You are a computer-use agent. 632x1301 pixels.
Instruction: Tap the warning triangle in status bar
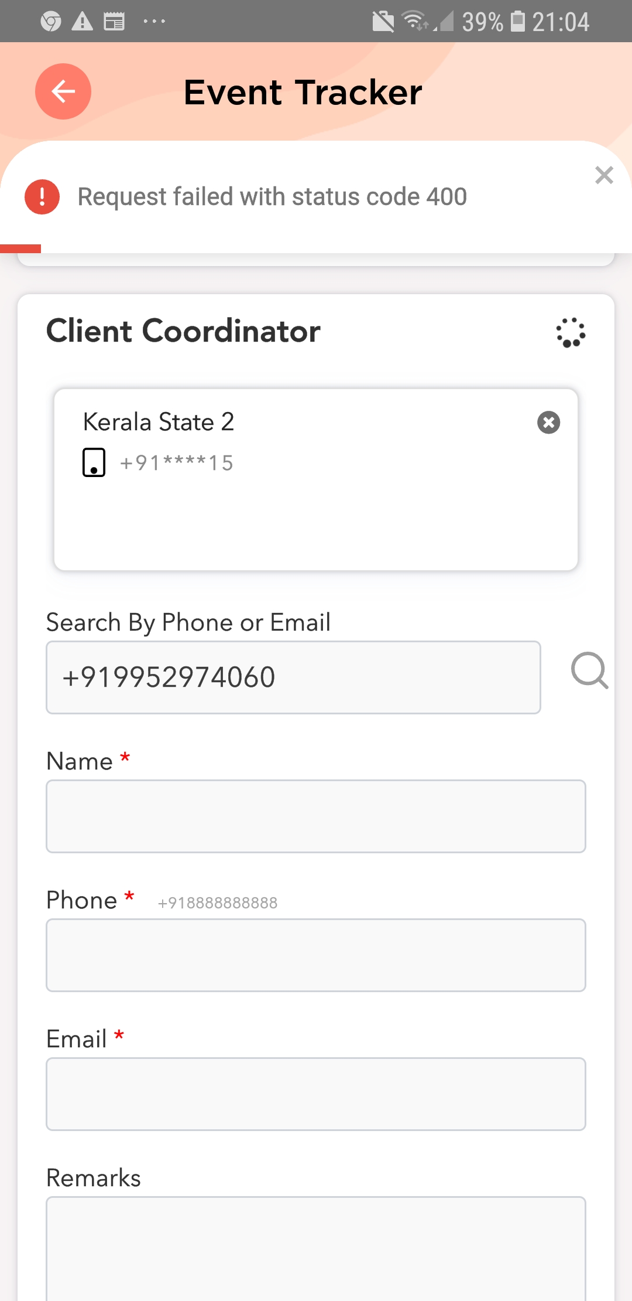point(83,22)
